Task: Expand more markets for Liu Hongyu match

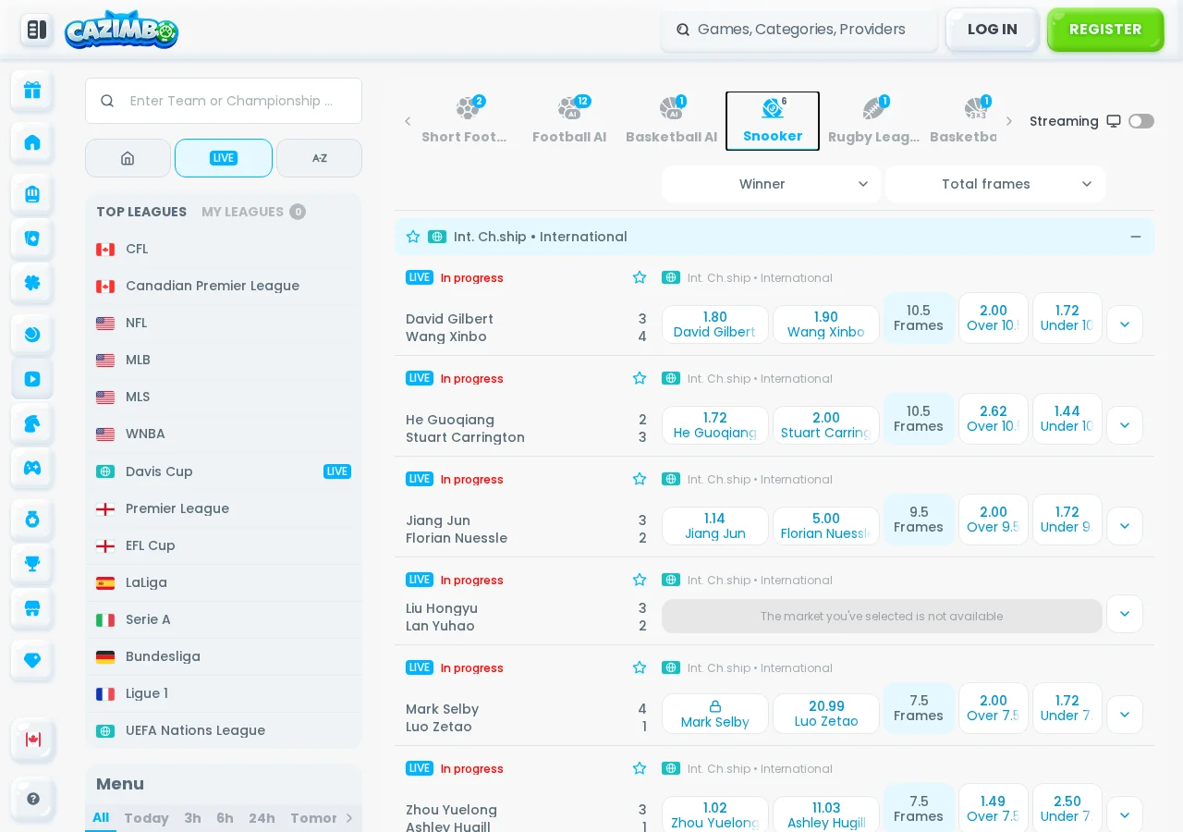Action: pyautogui.click(x=1125, y=614)
